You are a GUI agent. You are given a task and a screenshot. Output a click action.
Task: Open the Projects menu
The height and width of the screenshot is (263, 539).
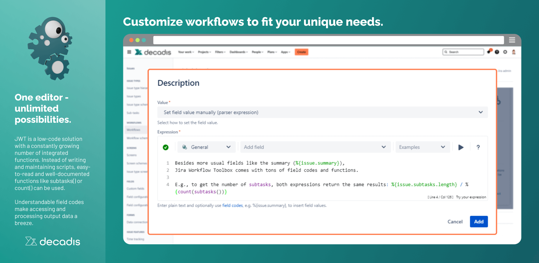point(204,52)
